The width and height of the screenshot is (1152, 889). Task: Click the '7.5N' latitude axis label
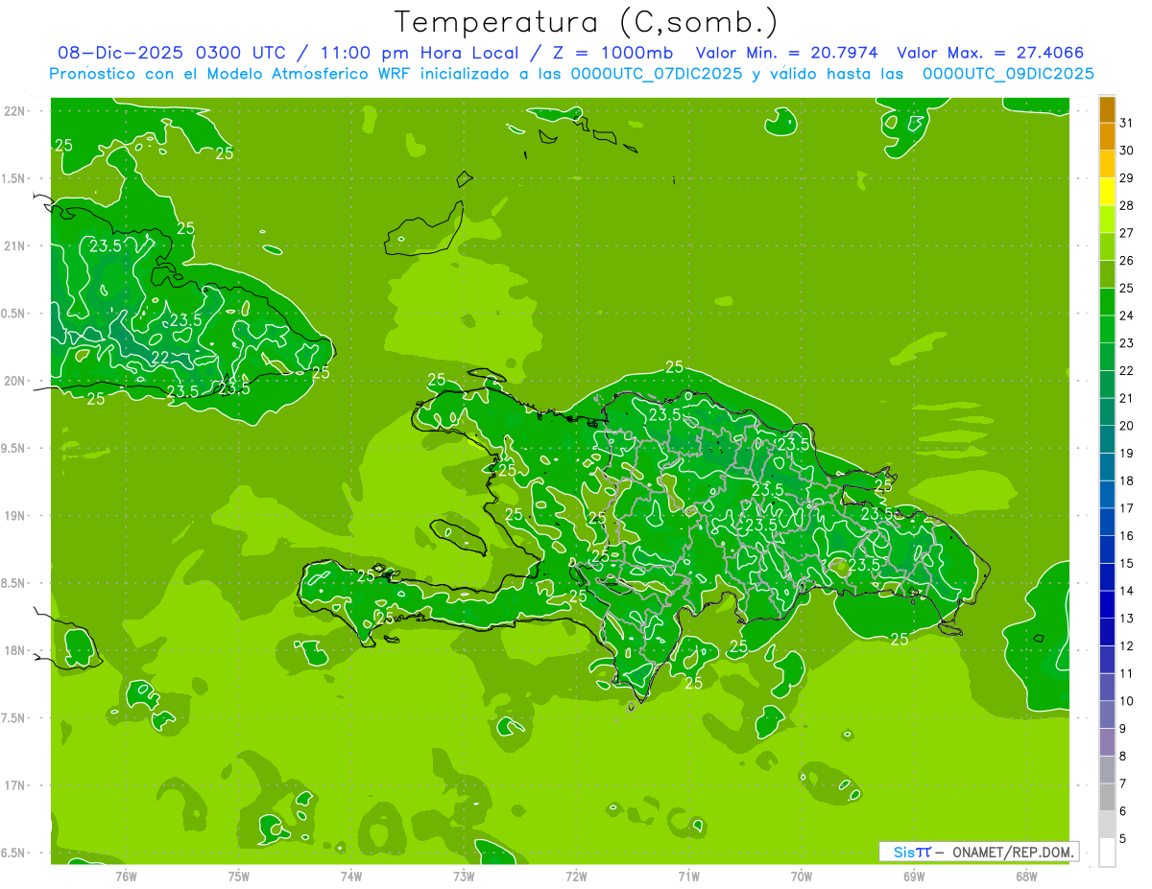coord(14,718)
